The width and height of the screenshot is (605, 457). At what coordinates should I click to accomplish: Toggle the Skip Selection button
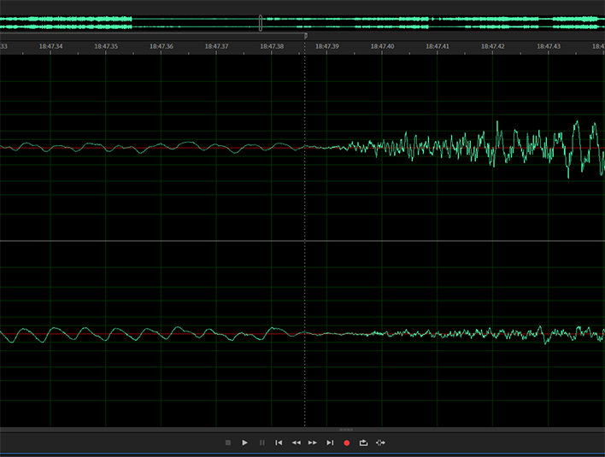[x=380, y=442]
